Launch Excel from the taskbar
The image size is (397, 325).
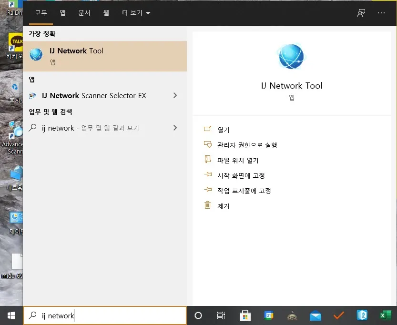pyautogui.click(x=385, y=315)
